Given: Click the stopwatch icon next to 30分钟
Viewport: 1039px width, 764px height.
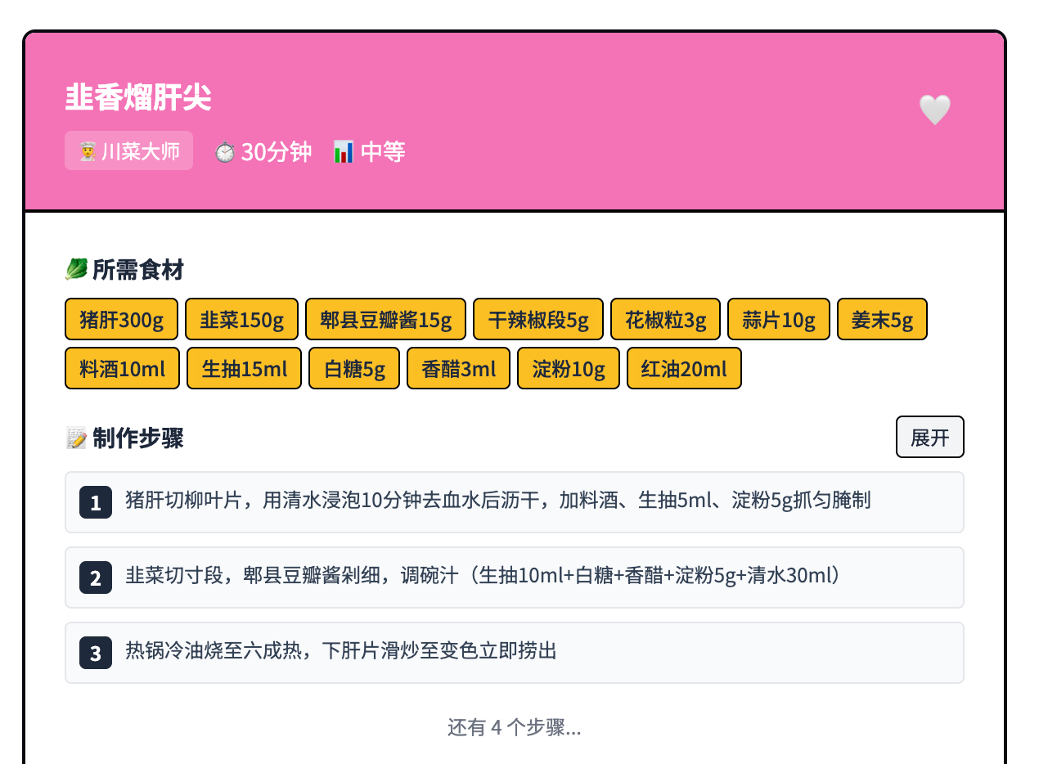Looking at the screenshot, I should pyautogui.click(x=225, y=152).
